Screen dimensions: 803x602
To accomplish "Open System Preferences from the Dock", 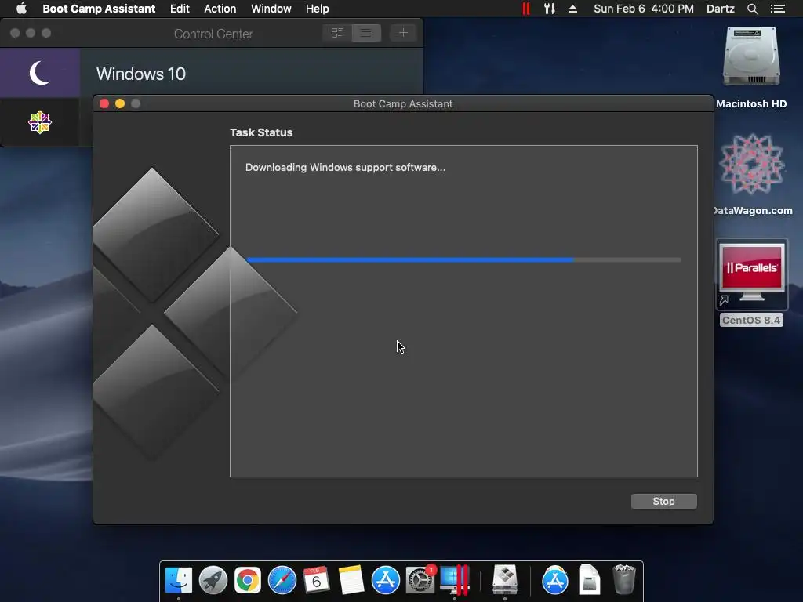I will coord(420,581).
